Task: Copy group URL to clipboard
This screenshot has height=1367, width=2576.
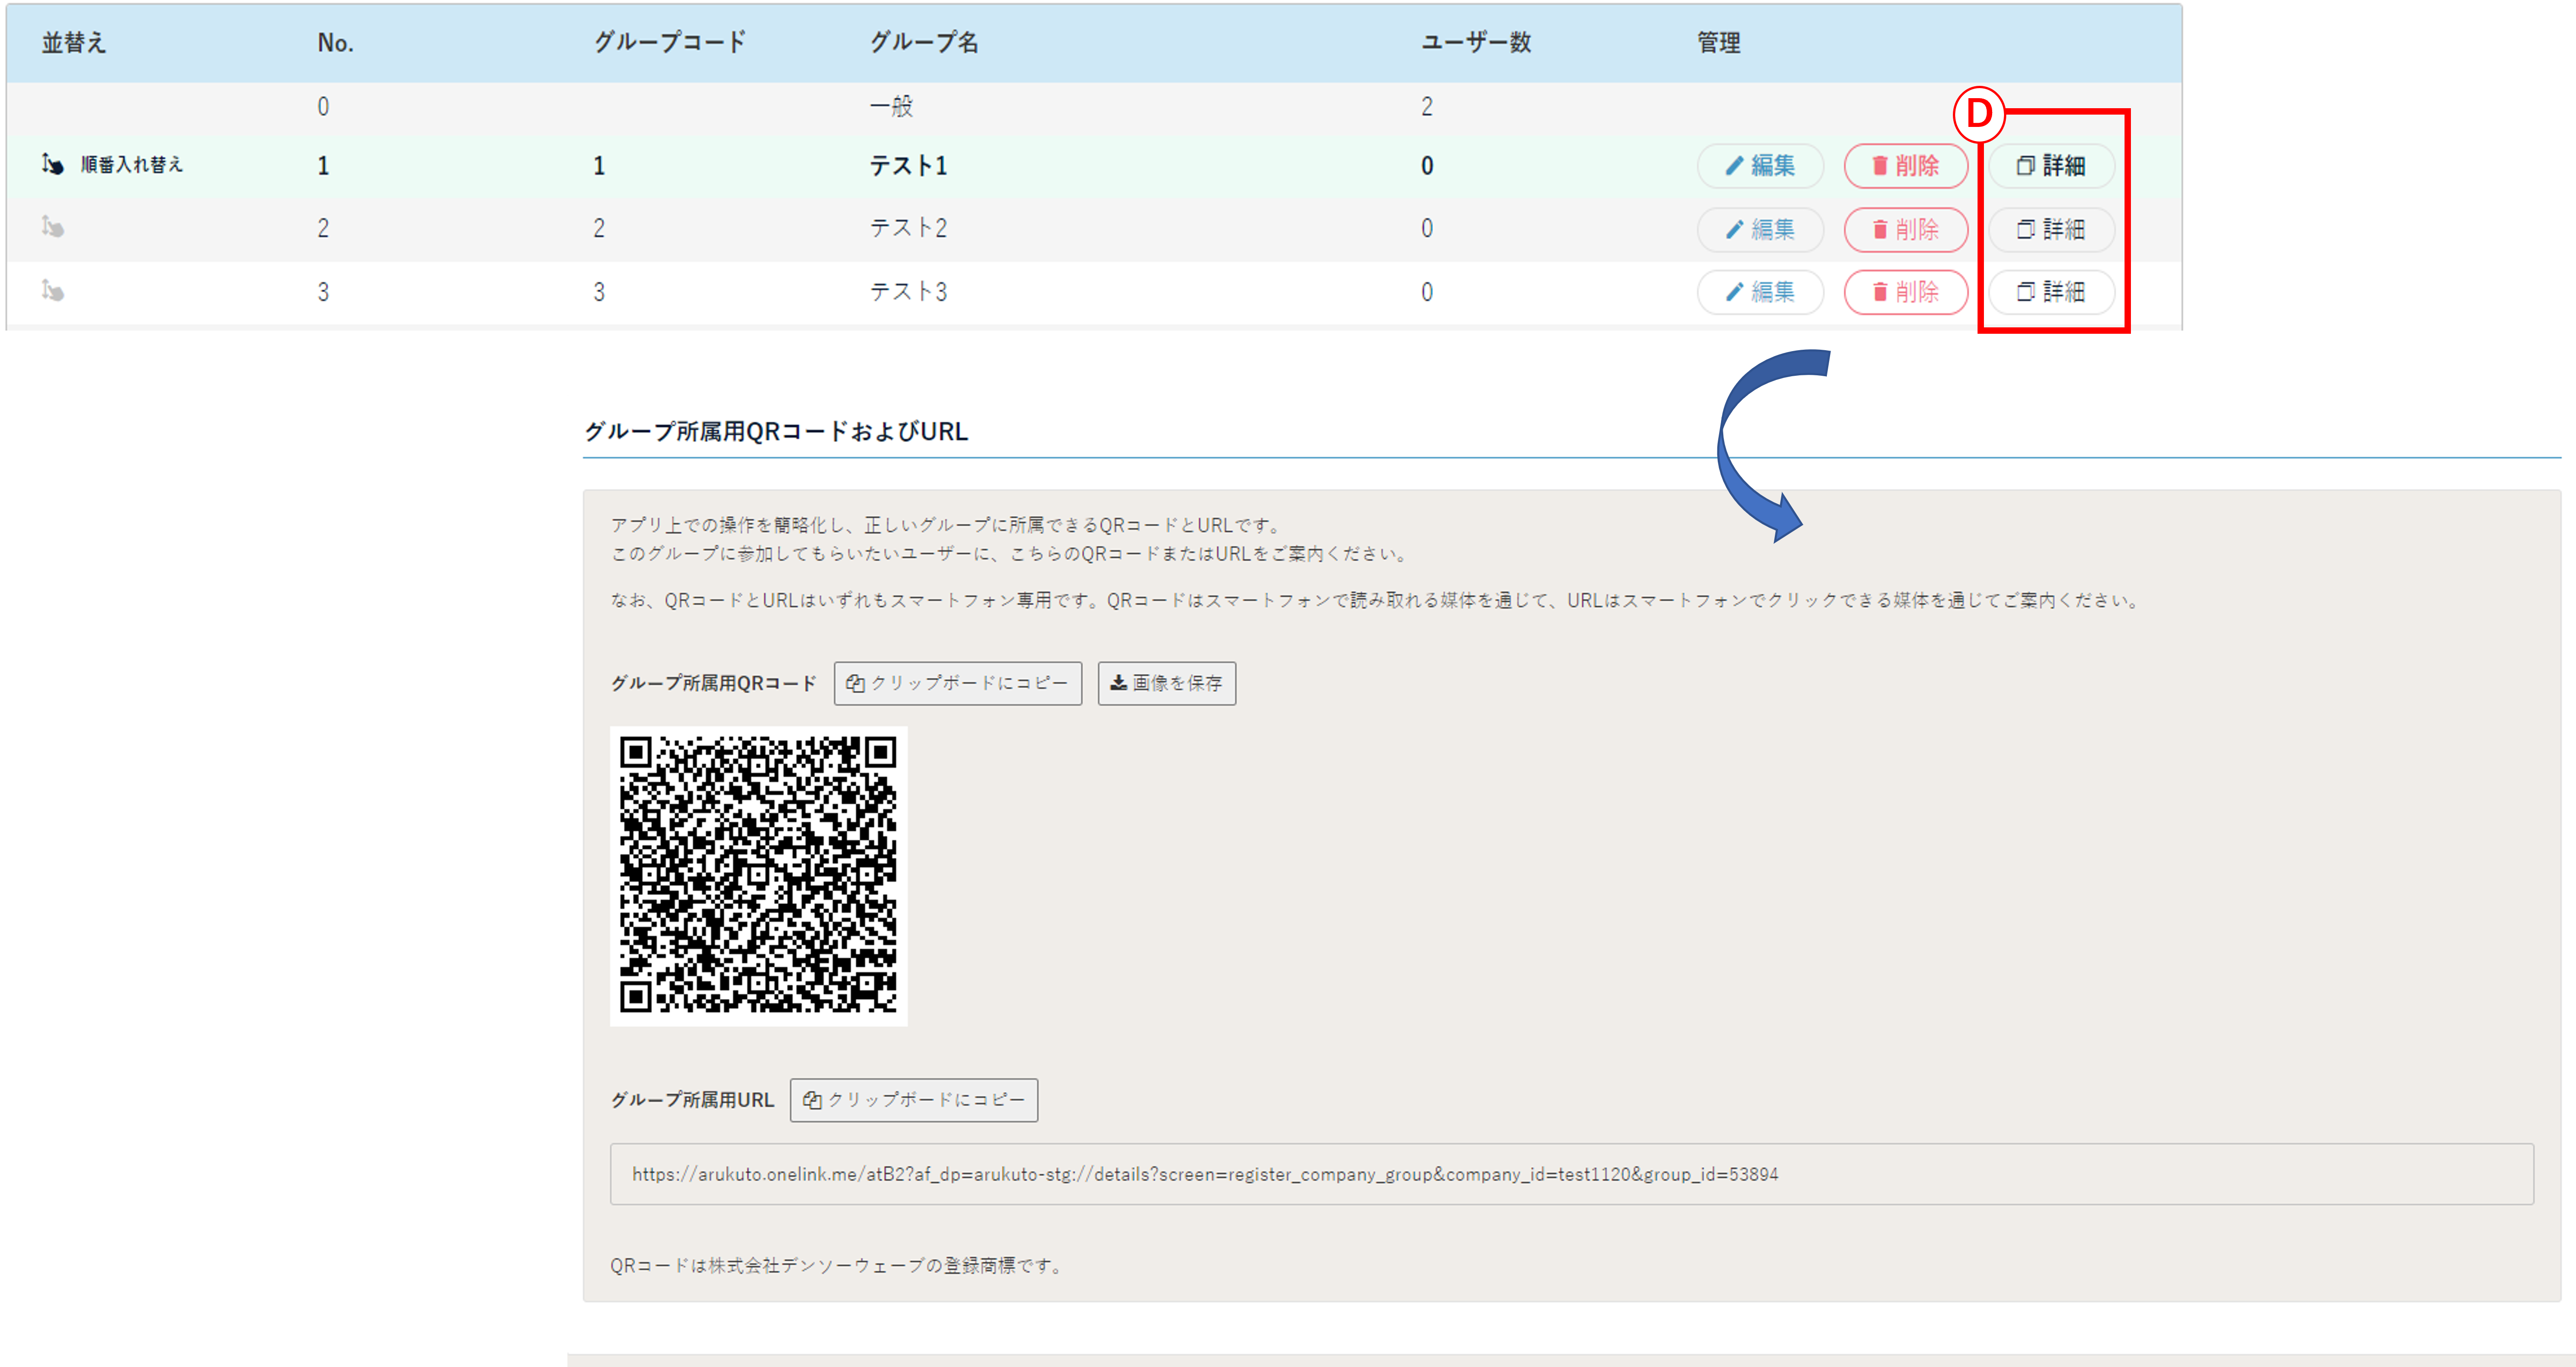Action: [x=913, y=1100]
